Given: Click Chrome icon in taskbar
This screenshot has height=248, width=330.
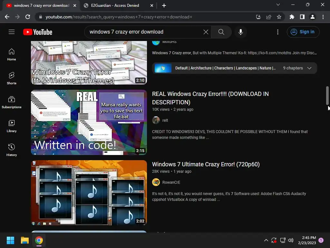Looking at the screenshot, I should (39, 240).
